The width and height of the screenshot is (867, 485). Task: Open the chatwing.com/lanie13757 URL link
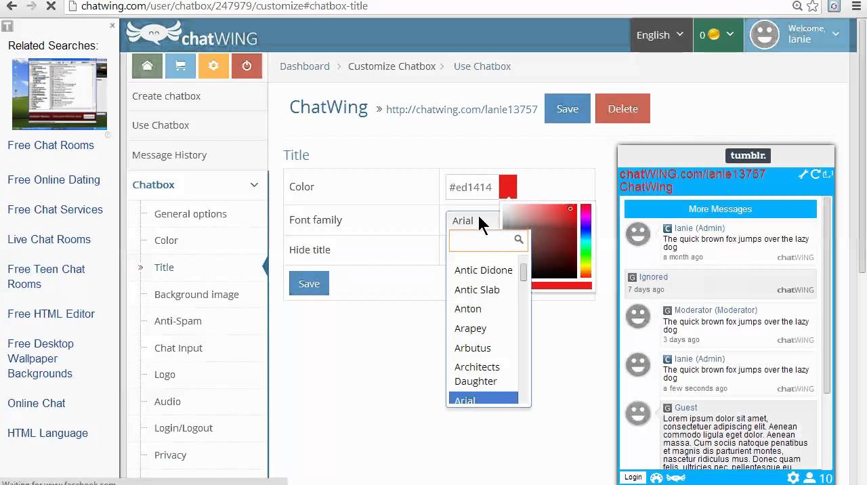coord(462,108)
